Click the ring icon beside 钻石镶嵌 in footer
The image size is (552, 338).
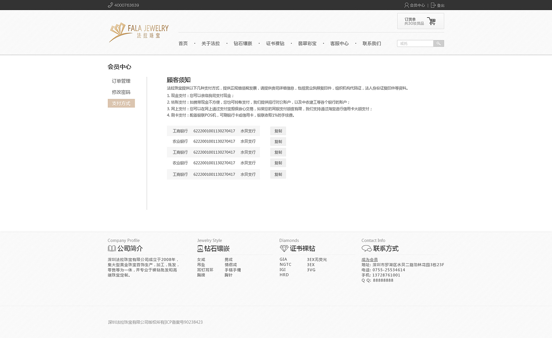199,248
